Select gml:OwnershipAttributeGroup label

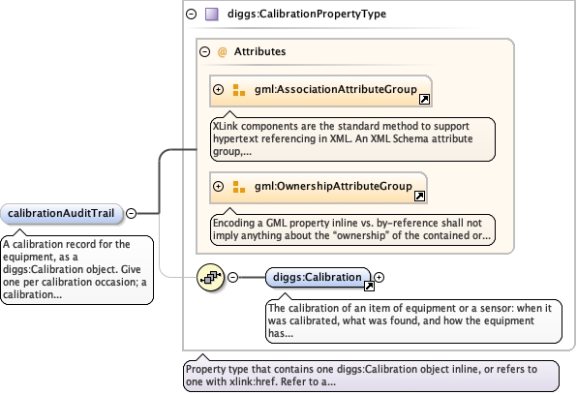point(333,186)
